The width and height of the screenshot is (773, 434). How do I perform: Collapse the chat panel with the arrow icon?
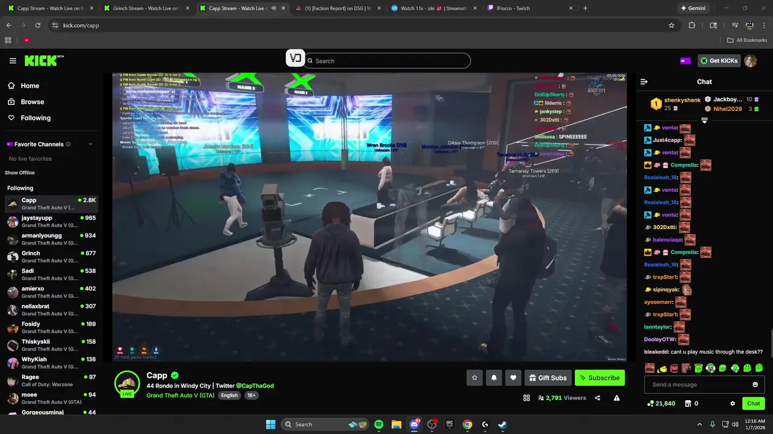pyautogui.click(x=644, y=81)
